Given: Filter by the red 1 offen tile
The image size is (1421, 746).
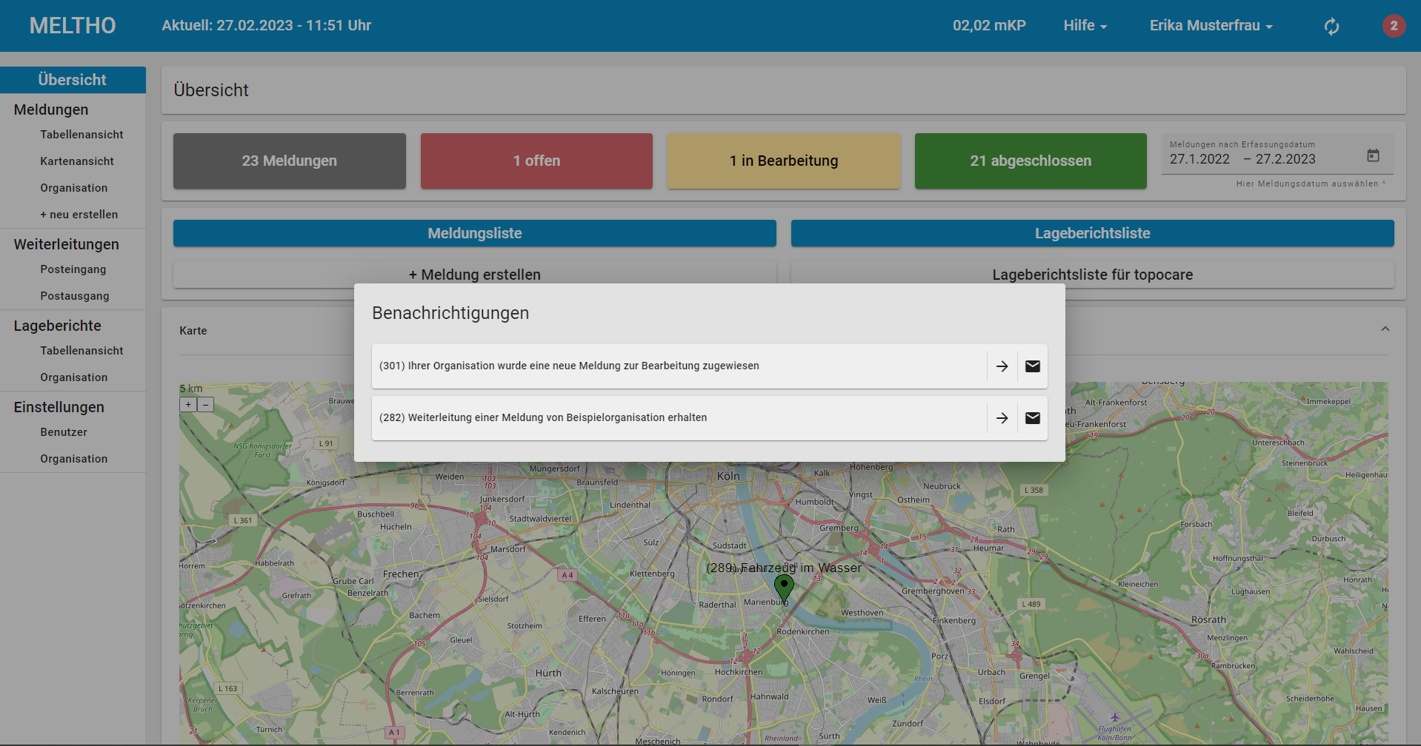Looking at the screenshot, I should [536, 161].
